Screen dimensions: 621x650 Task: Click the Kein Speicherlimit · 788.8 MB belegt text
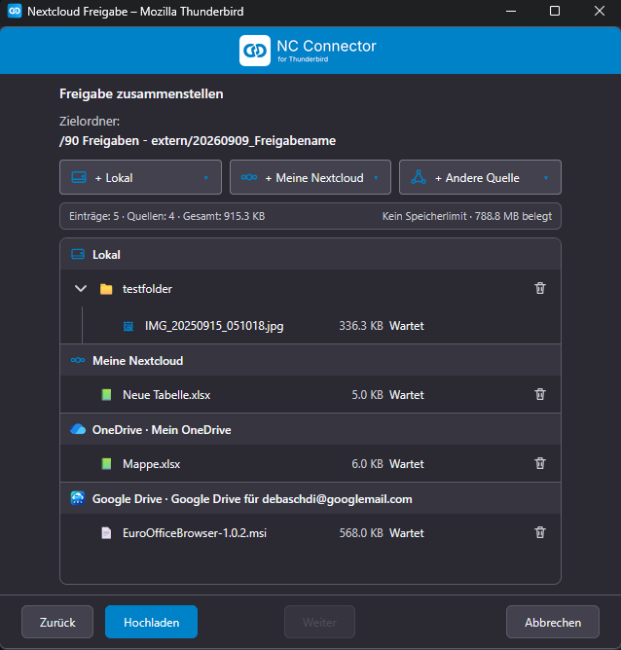coord(467,216)
